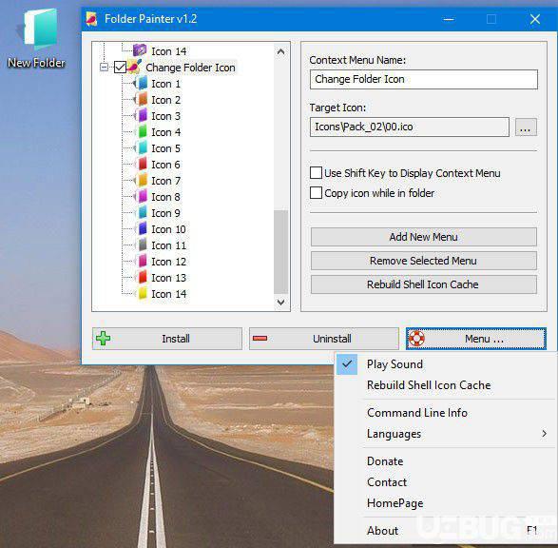Open the About menu entry
Viewport: 558px width, 548px height.
coord(382,531)
